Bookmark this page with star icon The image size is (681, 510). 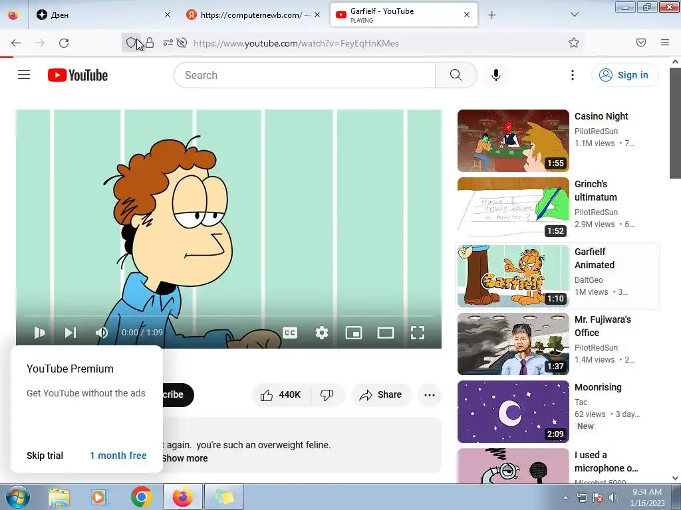(x=574, y=42)
